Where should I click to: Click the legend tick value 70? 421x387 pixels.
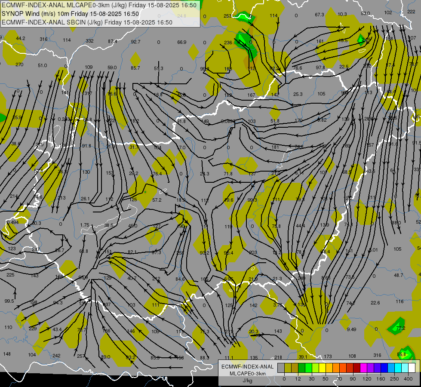pos(339,379)
